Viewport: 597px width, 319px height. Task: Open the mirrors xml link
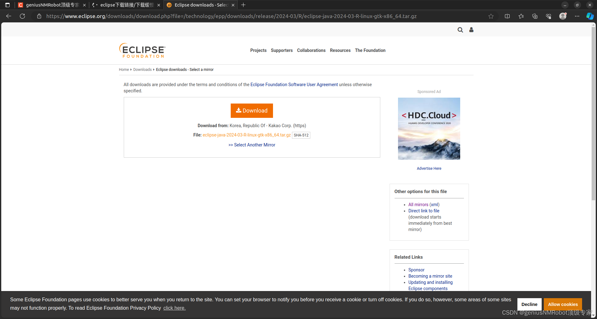click(434, 205)
